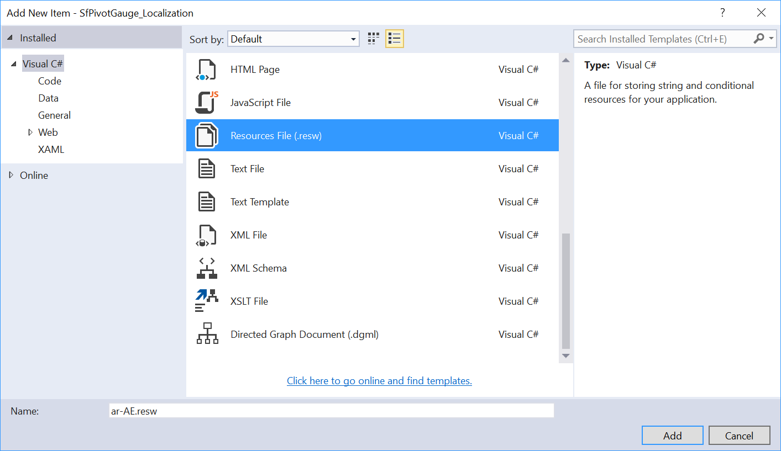Select the 'Text Template' item name
The height and width of the screenshot is (451, 781).
click(x=260, y=202)
